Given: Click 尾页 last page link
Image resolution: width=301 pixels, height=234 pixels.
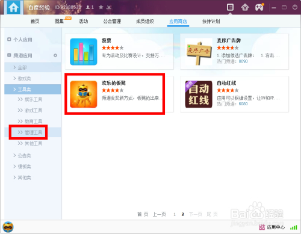Looking at the screenshot, I should tap(212, 214).
